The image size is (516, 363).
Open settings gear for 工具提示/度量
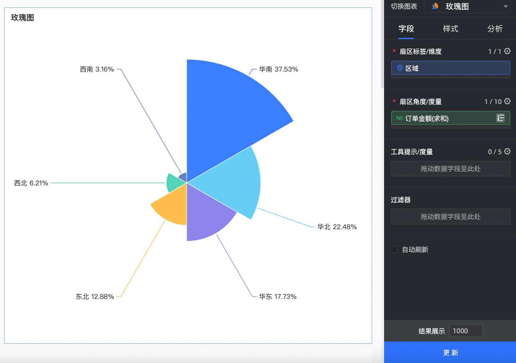(507, 151)
